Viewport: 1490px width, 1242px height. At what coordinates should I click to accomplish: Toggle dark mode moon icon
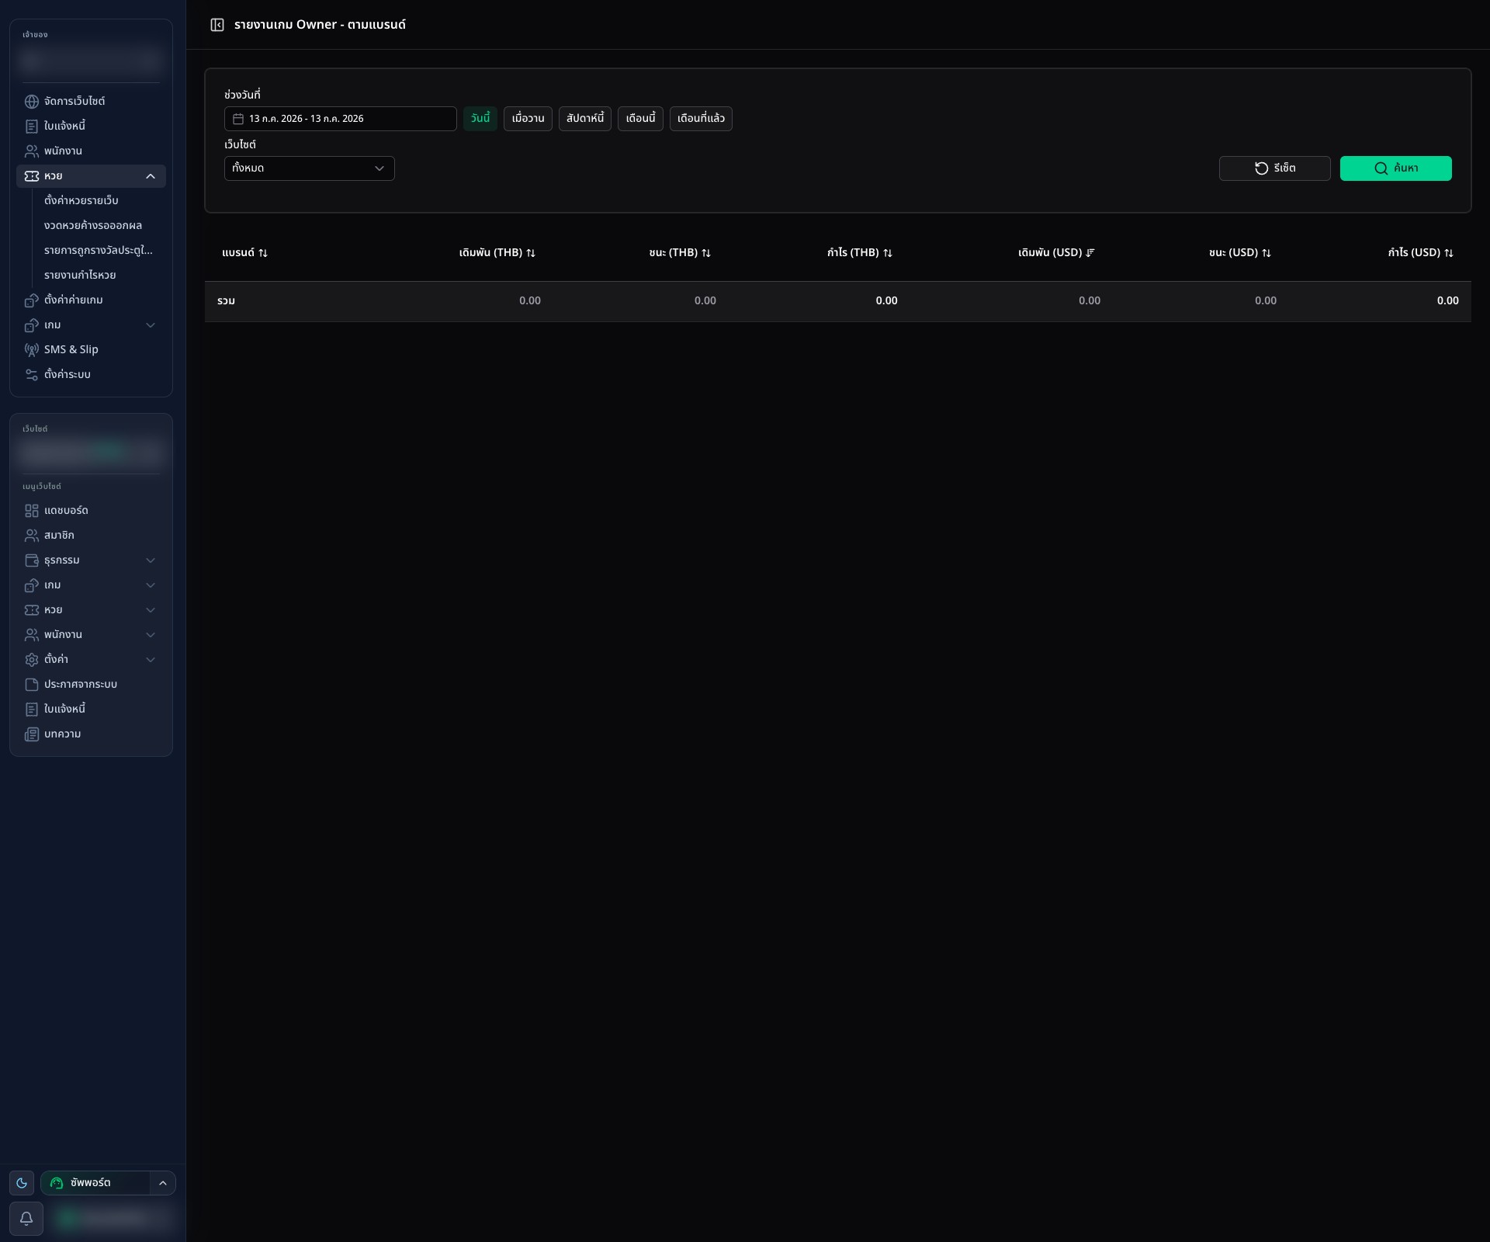pos(22,1183)
